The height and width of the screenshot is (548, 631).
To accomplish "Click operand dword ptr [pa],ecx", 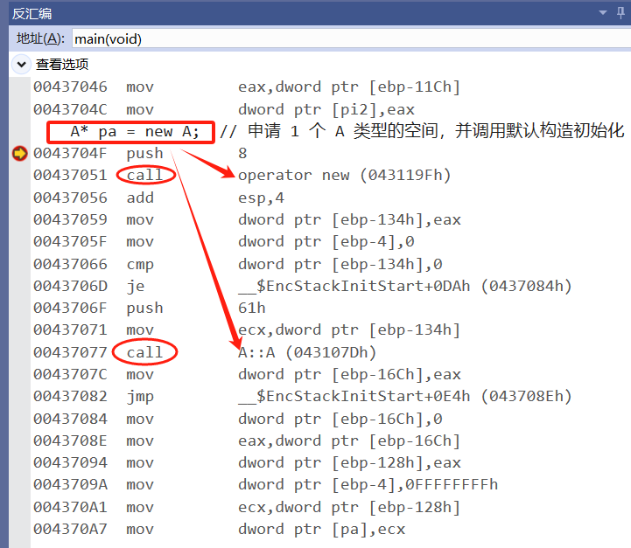I will point(321,530).
